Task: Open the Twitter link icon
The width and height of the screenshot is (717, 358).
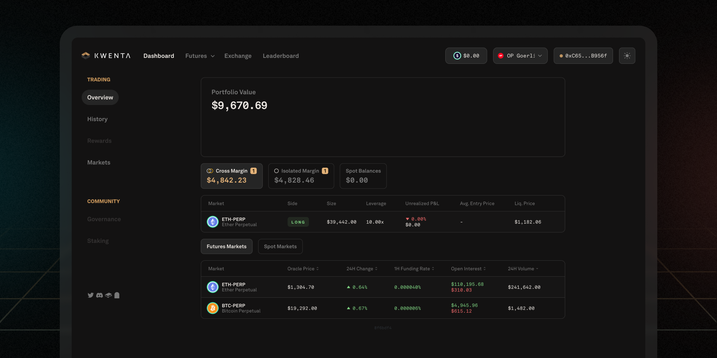Action: [x=91, y=295]
